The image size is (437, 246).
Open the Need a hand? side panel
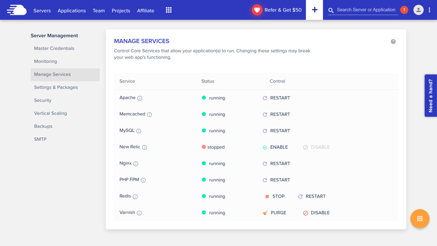pyautogui.click(x=430, y=96)
